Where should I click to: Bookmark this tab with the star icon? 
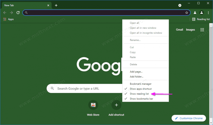click(187, 13)
